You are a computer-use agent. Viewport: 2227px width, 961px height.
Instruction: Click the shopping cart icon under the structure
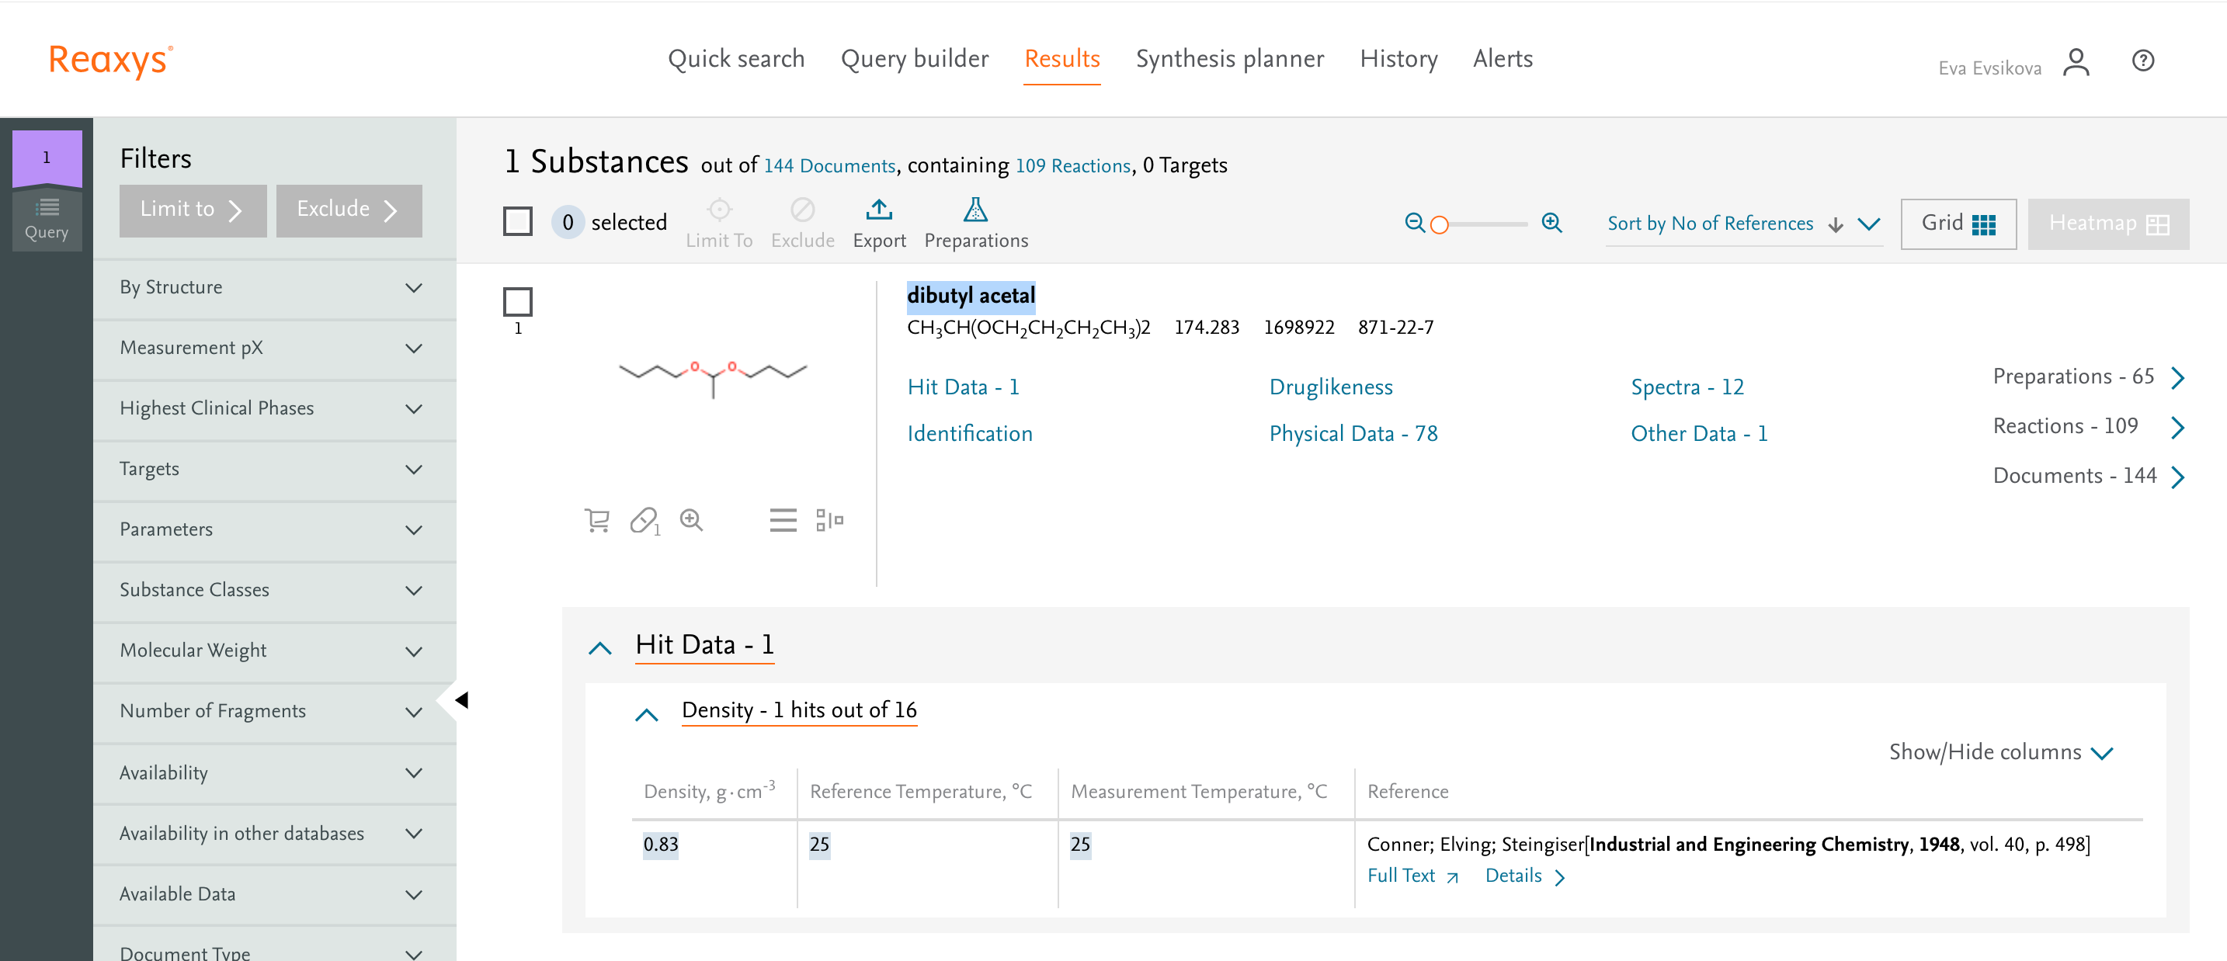pyautogui.click(x=596, y=520)
